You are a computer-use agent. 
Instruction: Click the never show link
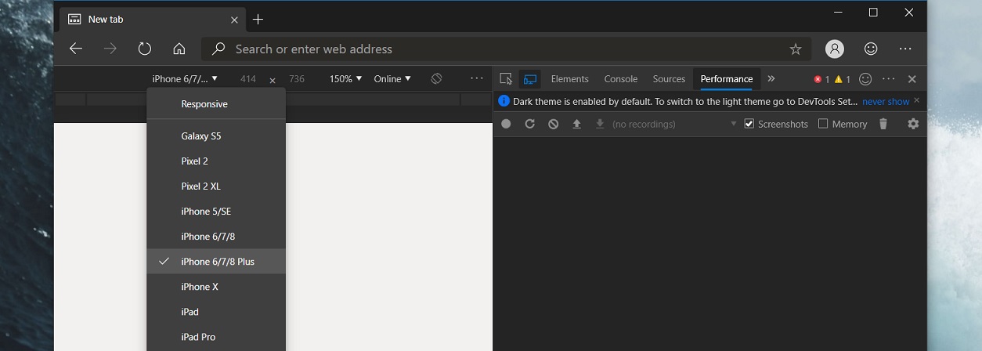(x=886, y=101)
